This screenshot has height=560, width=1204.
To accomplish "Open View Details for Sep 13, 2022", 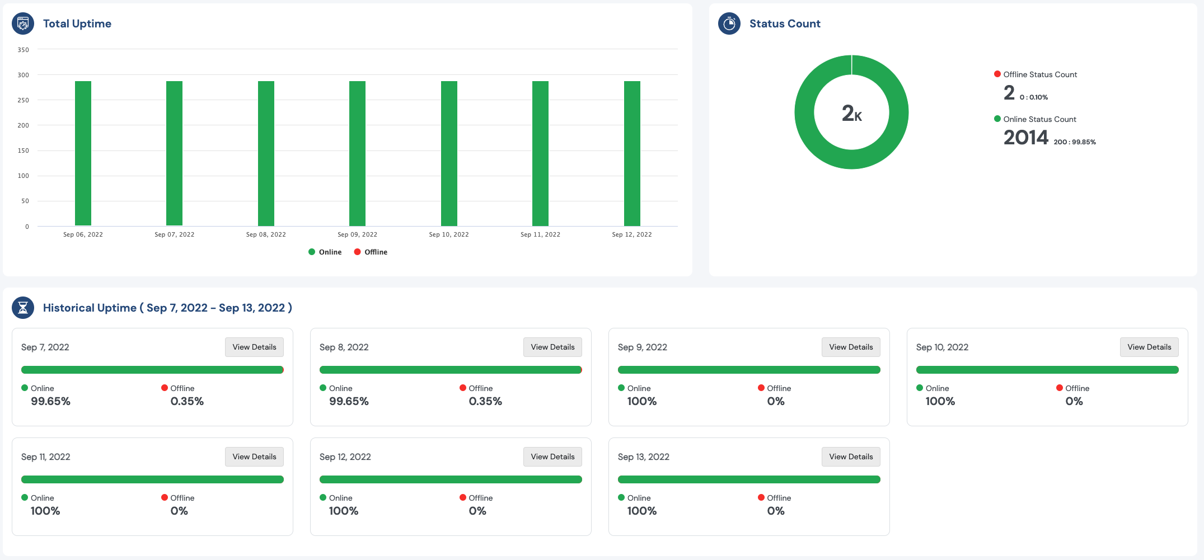I will pyautogui.click(x=851, y=457).
